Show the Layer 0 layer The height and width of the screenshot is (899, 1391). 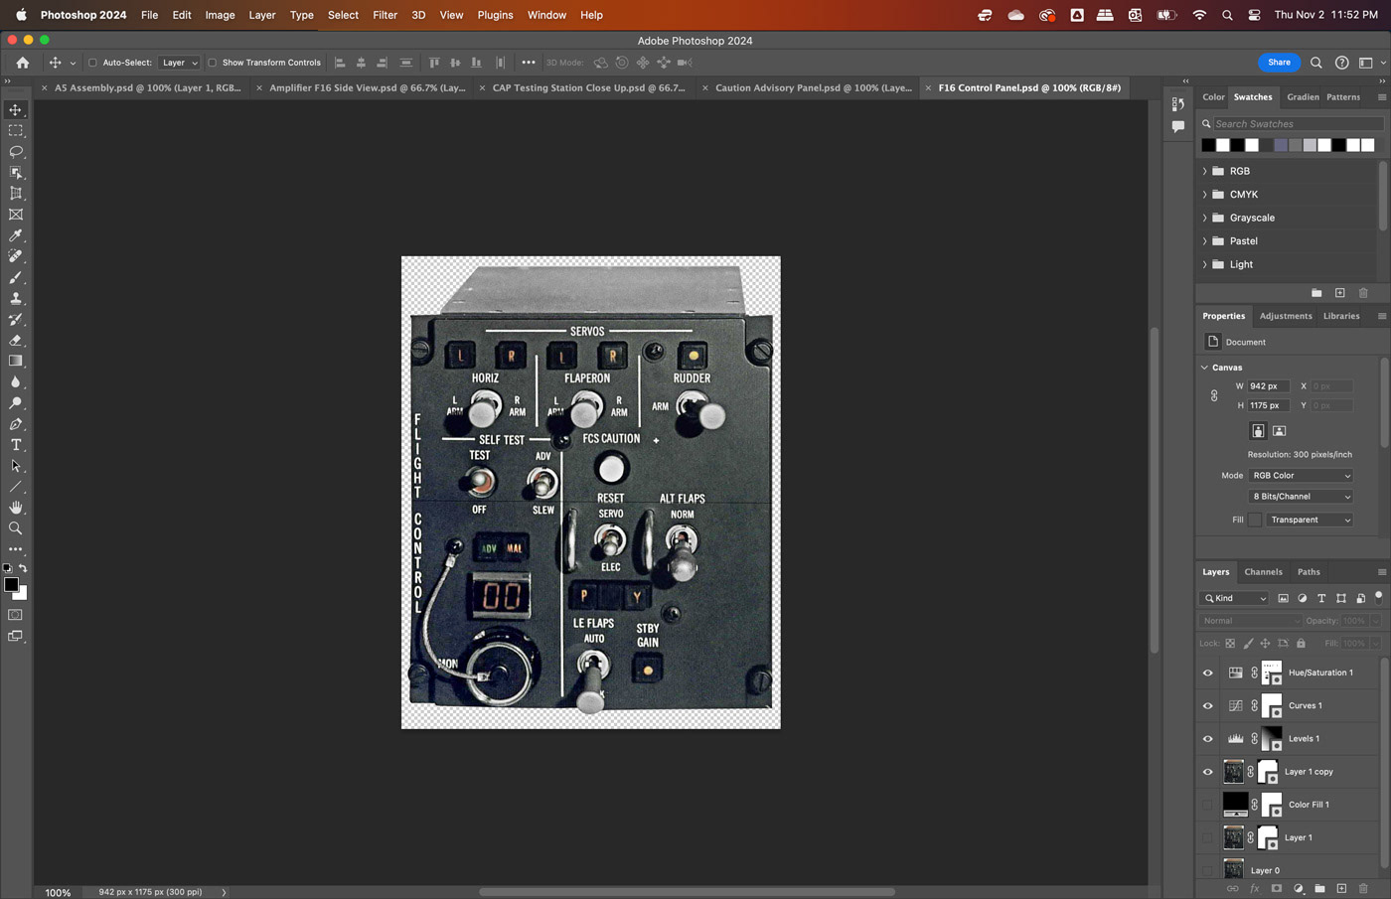1208,870
